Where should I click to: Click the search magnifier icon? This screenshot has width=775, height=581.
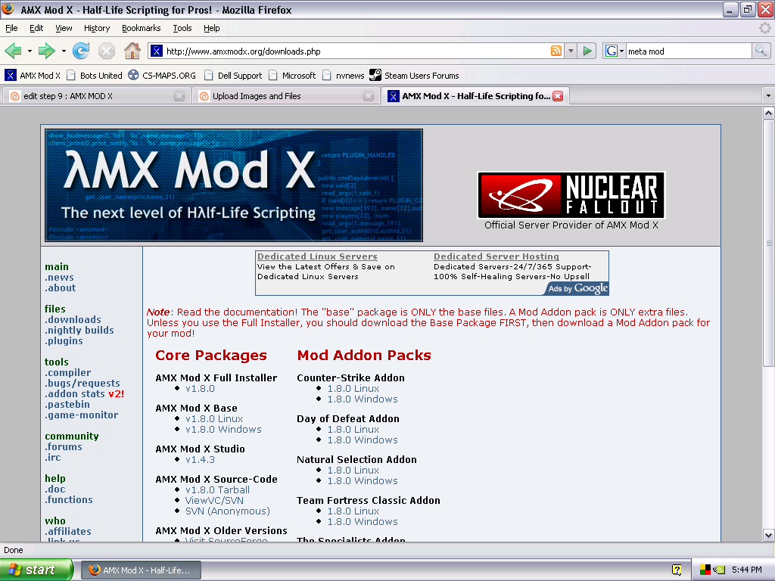761,51
